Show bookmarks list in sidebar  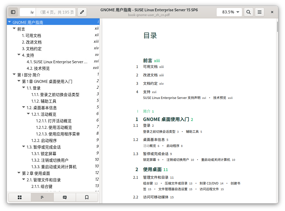(87, 197)
